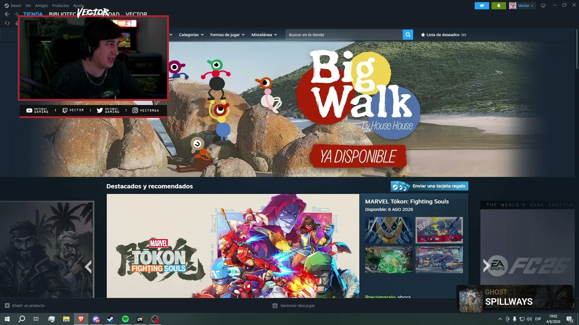Open the Steam menu
This screenshot has height=325, width=579.
coord(16,5)
